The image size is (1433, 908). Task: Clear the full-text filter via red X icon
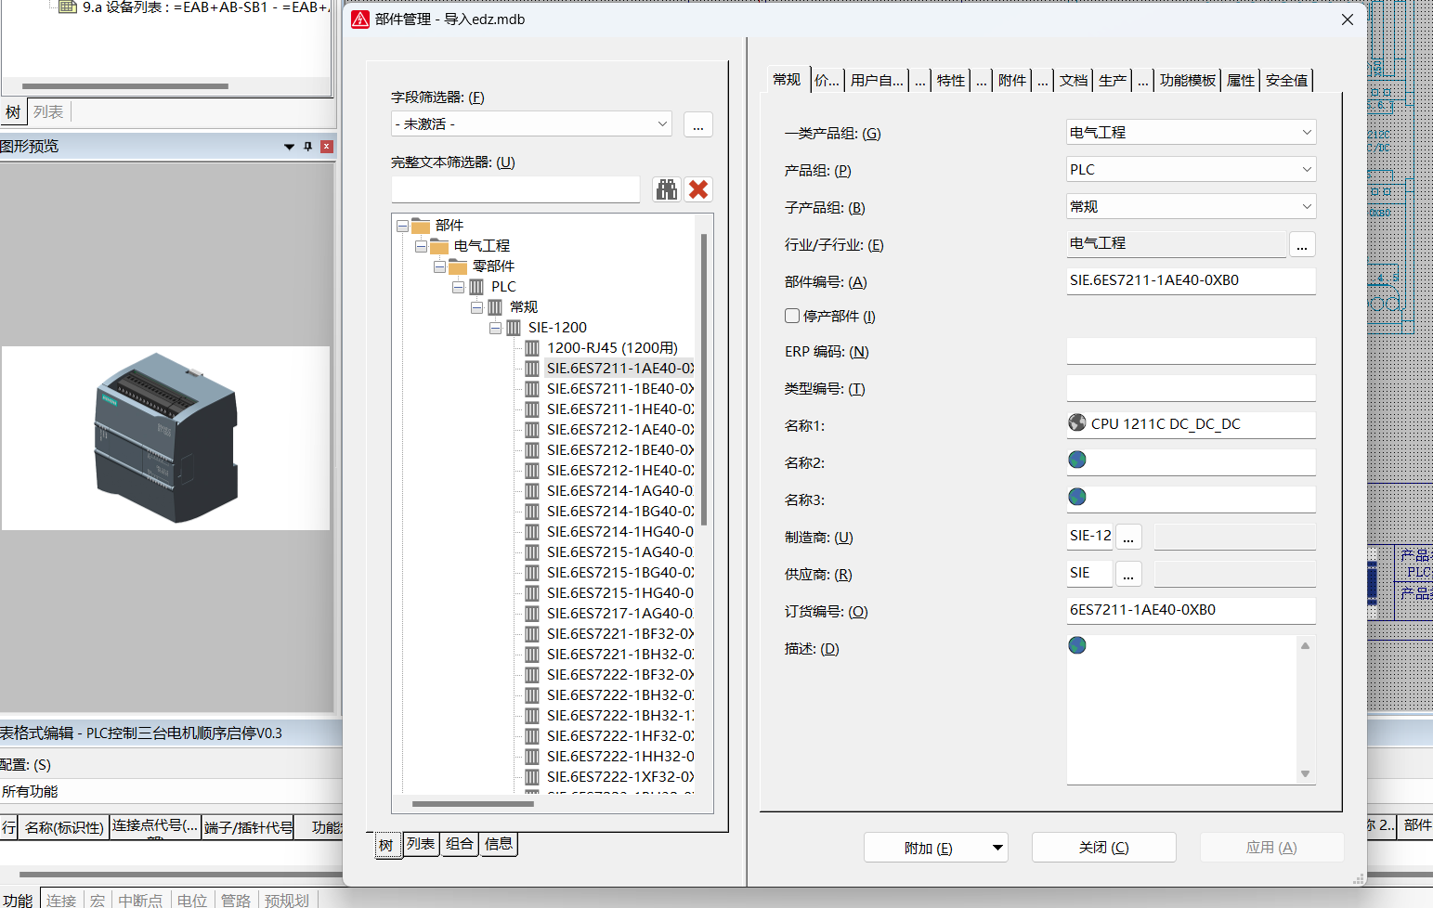pos(697,188)
